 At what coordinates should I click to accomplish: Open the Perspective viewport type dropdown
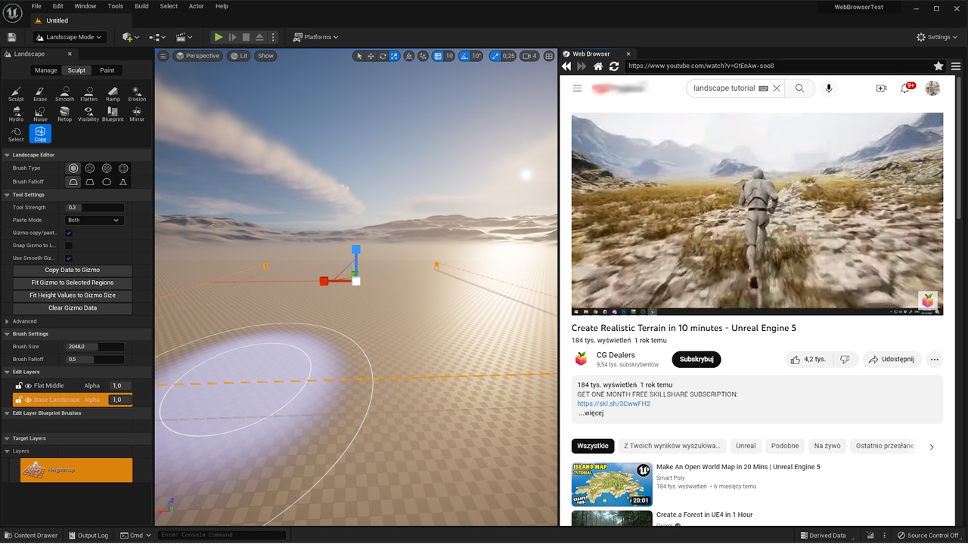coord(198,56)
